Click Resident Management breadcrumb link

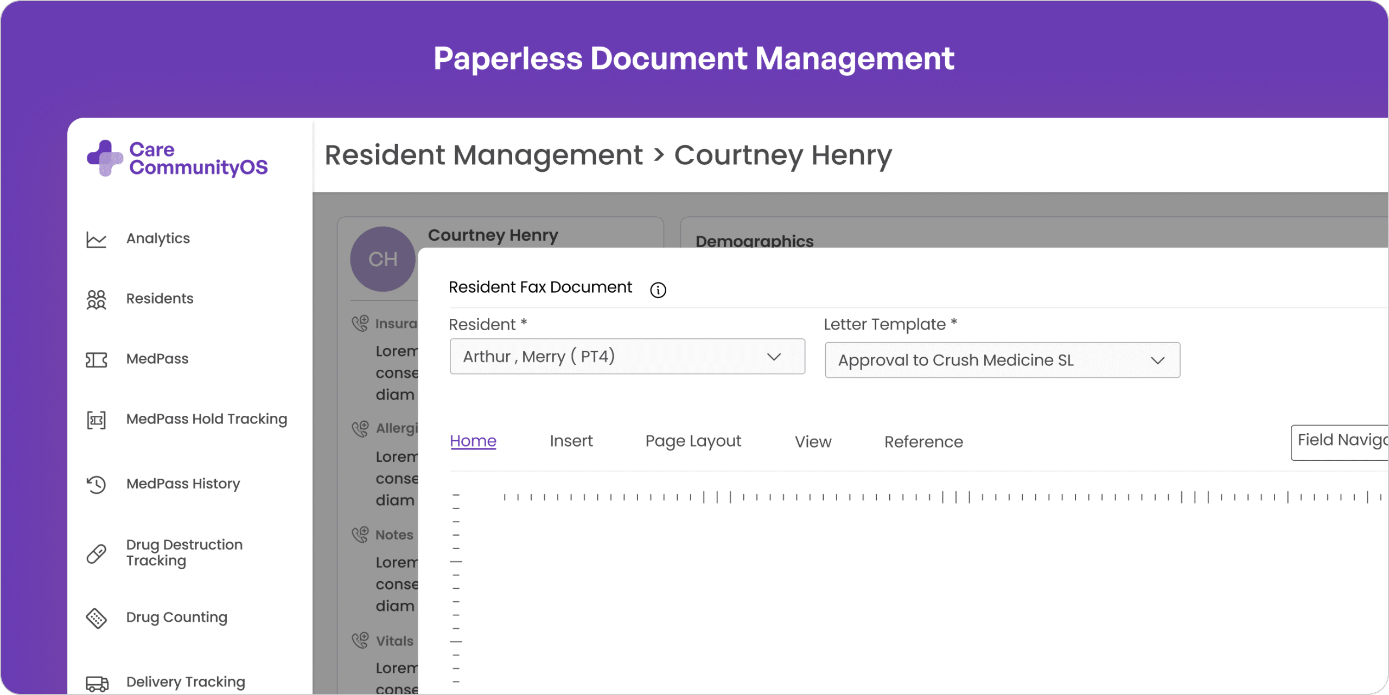[x=483, y=155]
